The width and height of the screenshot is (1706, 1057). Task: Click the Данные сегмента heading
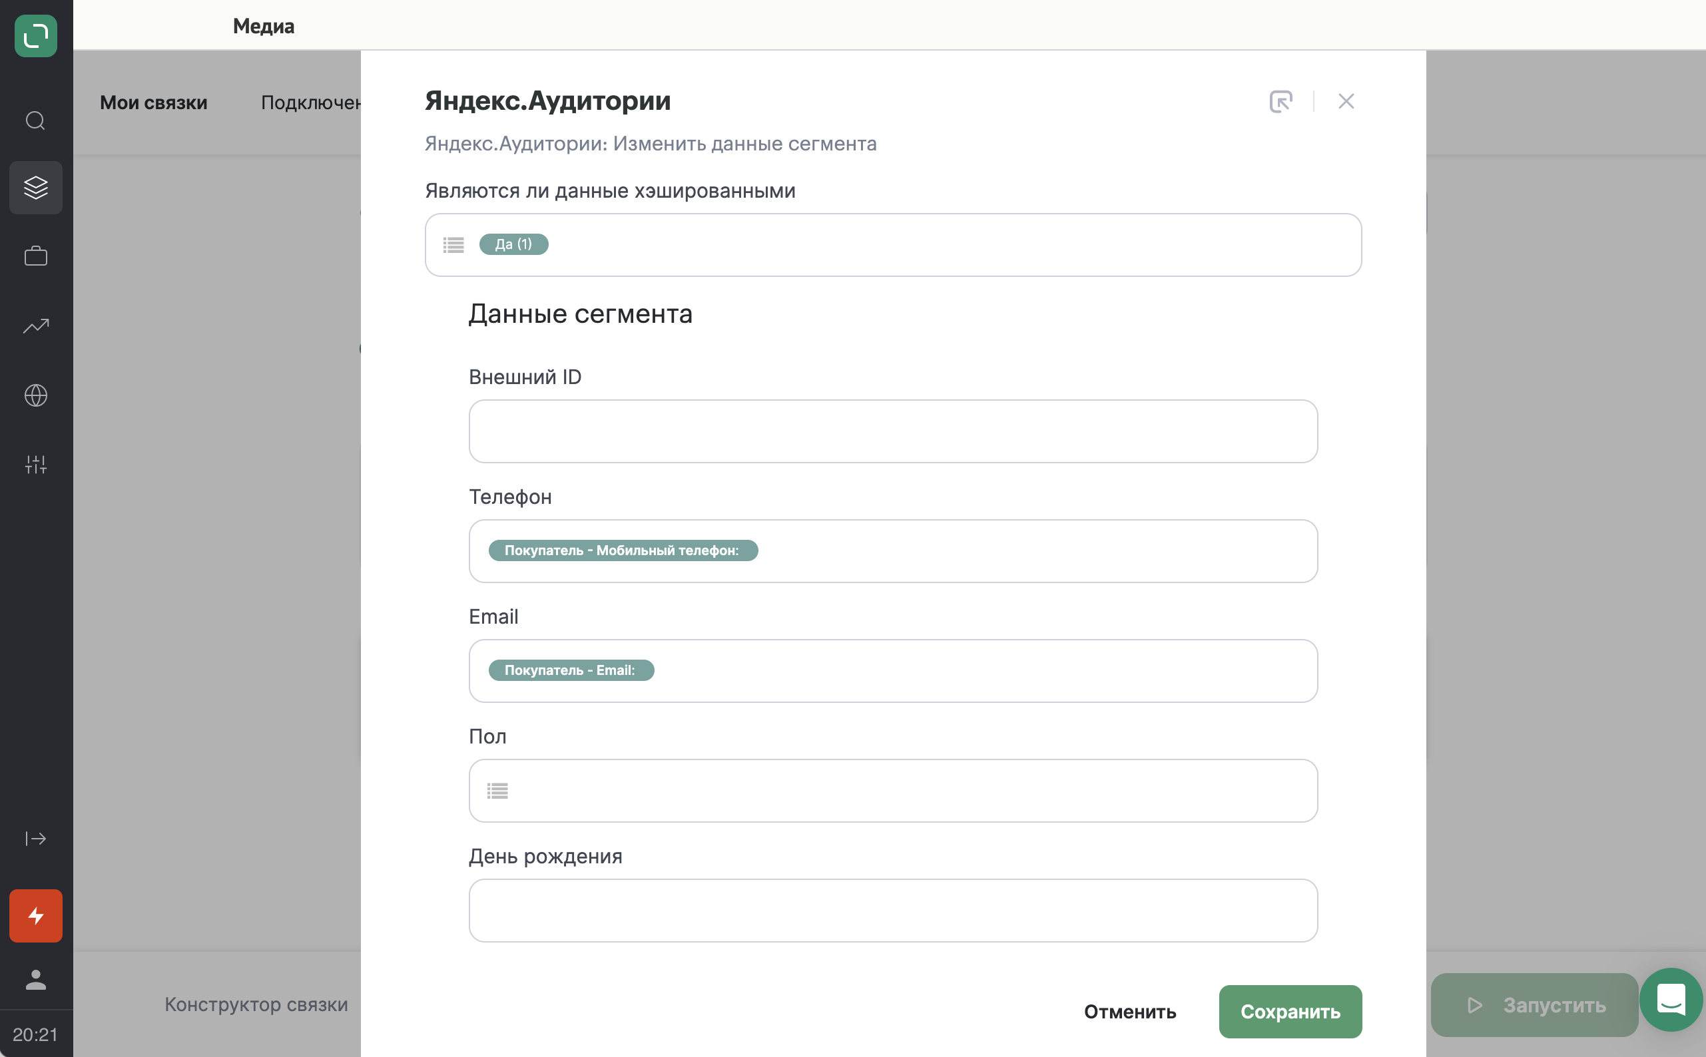click(581, 314)
